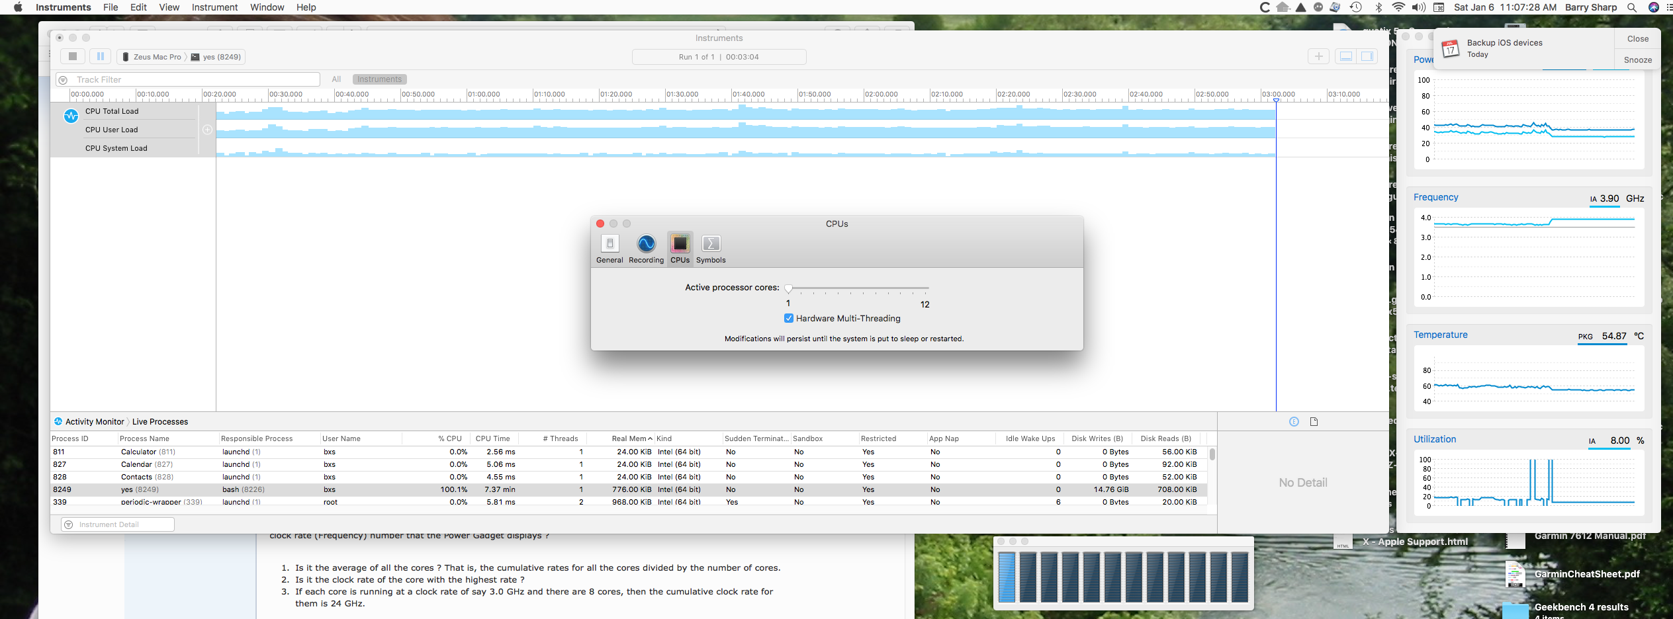This screenshot has height=619, width=1673.
Task: Click the Track Filter input field
Action: click(x=188, y=79)
